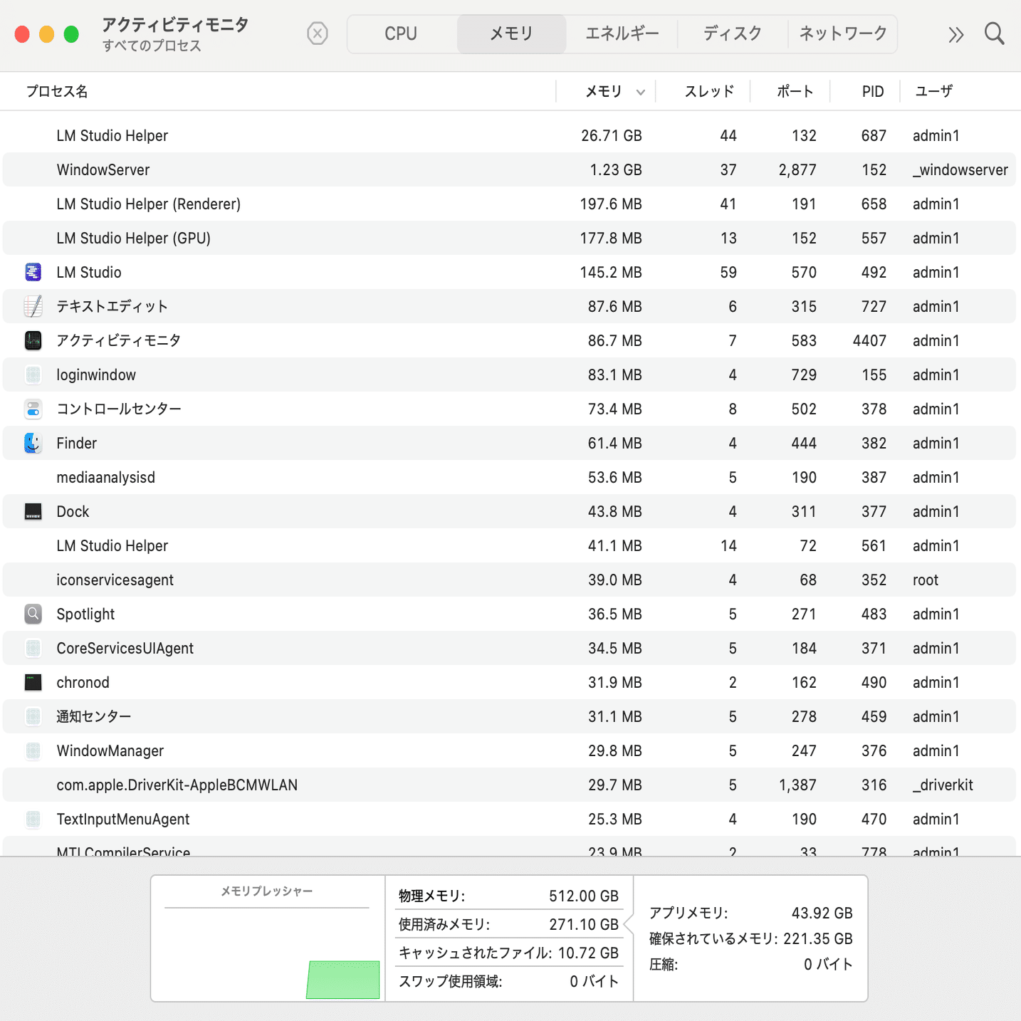This screenshot has height=1021, width=1021.
Task: Click the Finder icon in process list
Action: (33, 443)
